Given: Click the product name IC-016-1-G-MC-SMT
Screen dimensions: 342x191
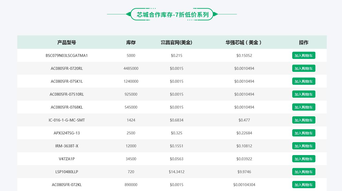Looking at the screenshot, I should click(x=67, y=120).
